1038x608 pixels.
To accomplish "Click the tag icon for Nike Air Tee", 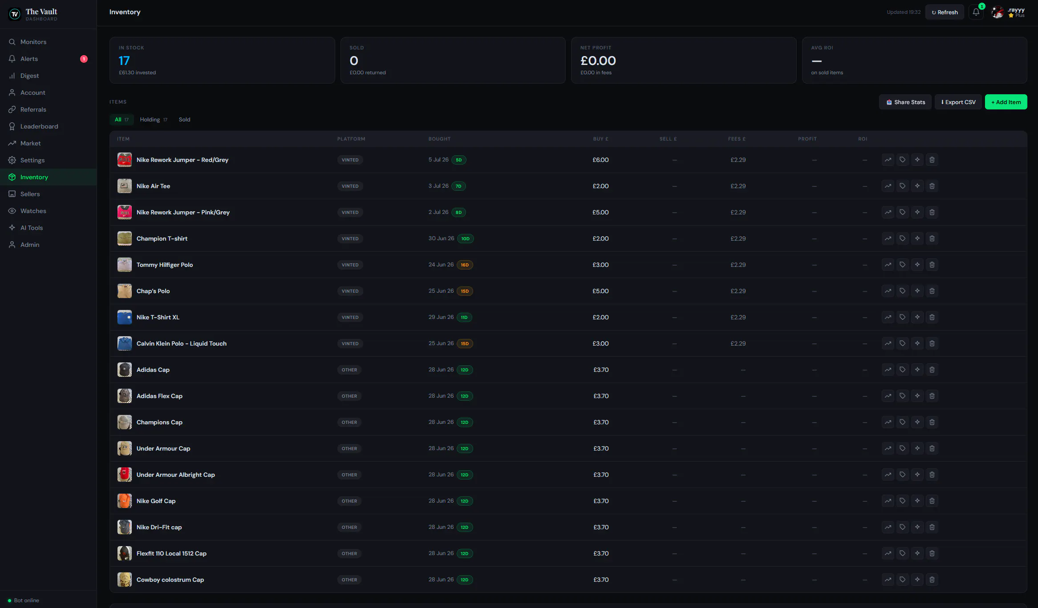I will 902,186.
